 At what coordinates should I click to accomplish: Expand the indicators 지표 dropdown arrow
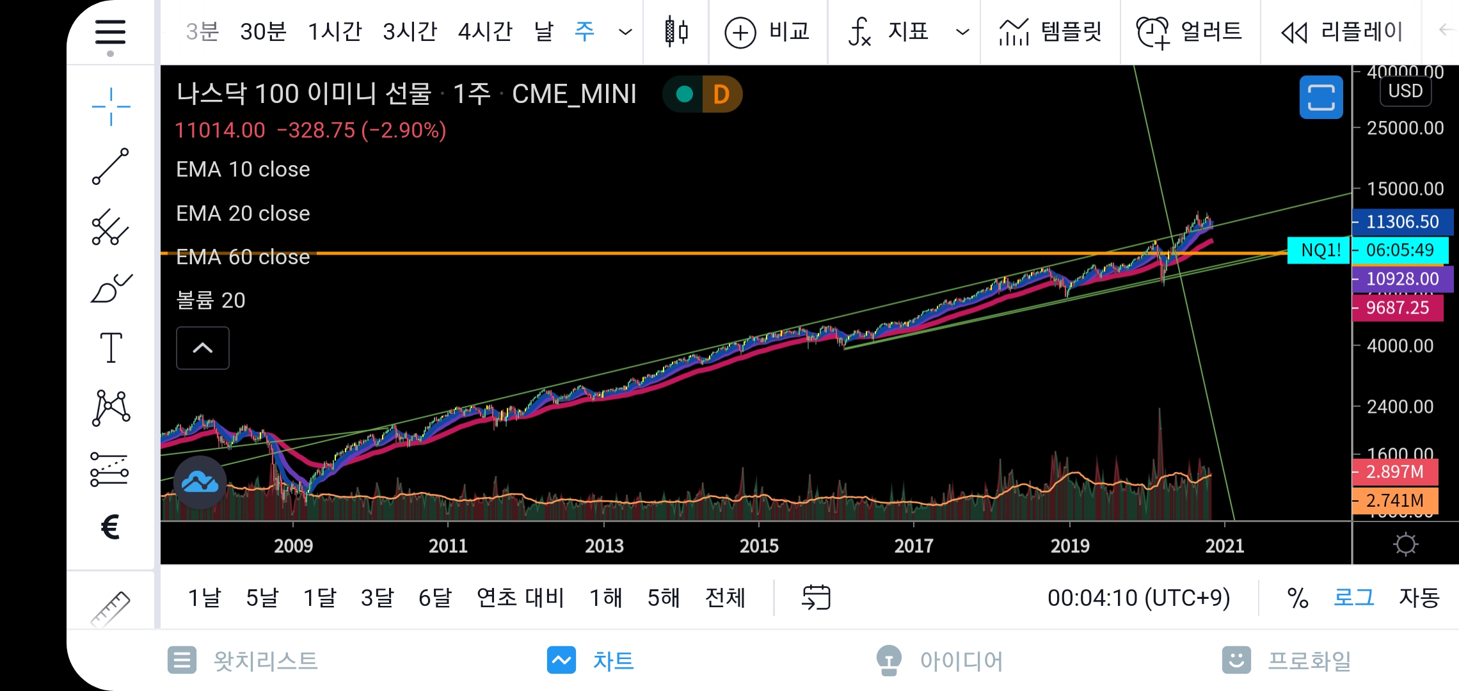pos(962,31)
